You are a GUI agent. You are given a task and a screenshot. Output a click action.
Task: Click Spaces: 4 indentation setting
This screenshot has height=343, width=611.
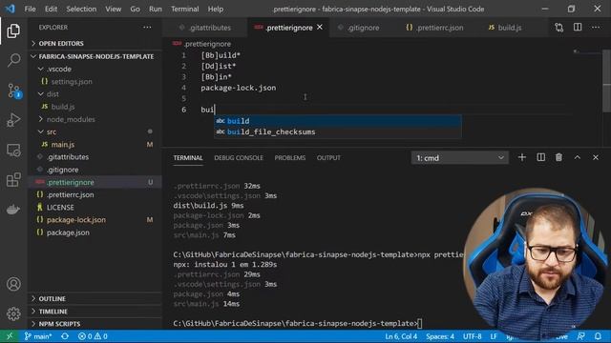click(x=440, y=336)
